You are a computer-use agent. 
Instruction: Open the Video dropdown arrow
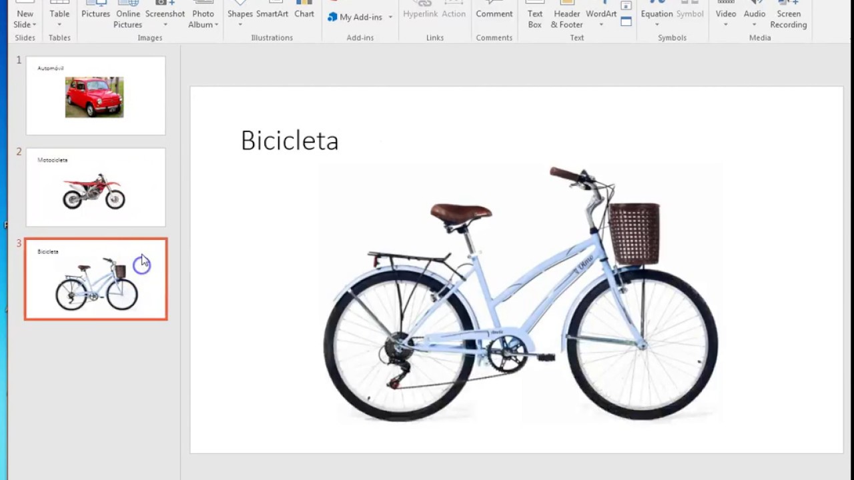pyautogui.click(x=726, y=25)
